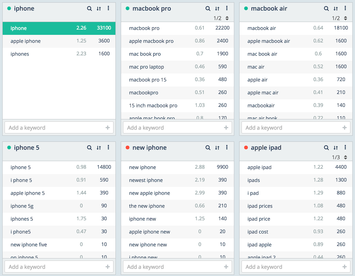The image size is (355, 276).
Task: Click plus icon in macbook pro keyword field
Action: coord(226,128)
